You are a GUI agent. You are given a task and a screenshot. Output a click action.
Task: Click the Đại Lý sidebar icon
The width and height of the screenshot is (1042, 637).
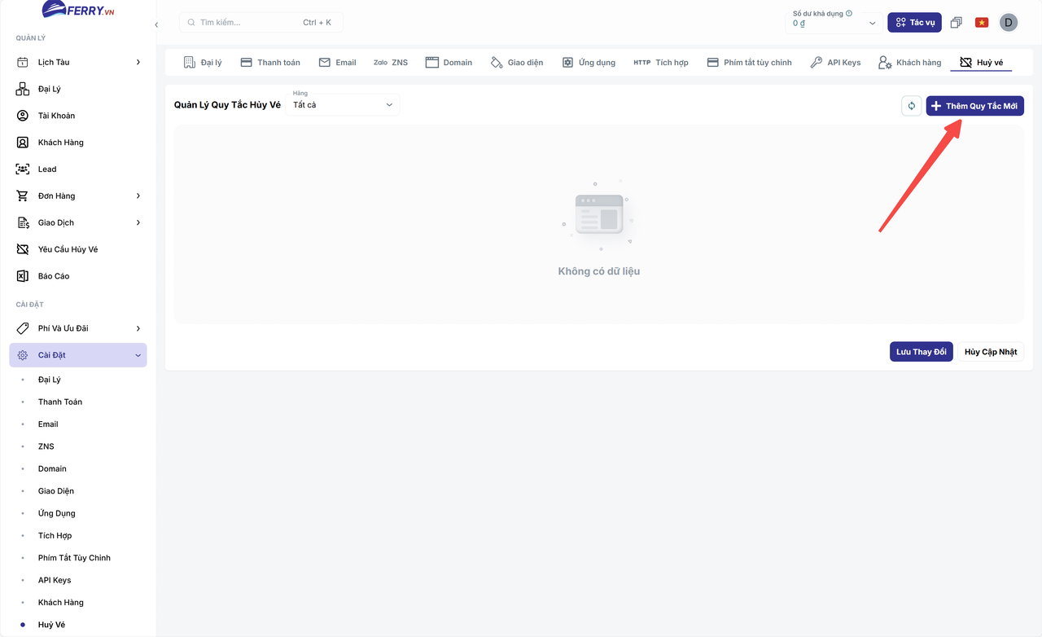pos(23,89)
